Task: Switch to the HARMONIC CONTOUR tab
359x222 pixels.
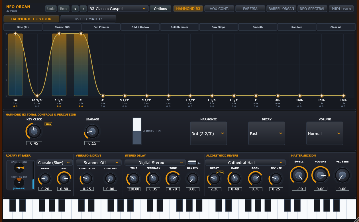Action: click(31, 19)
